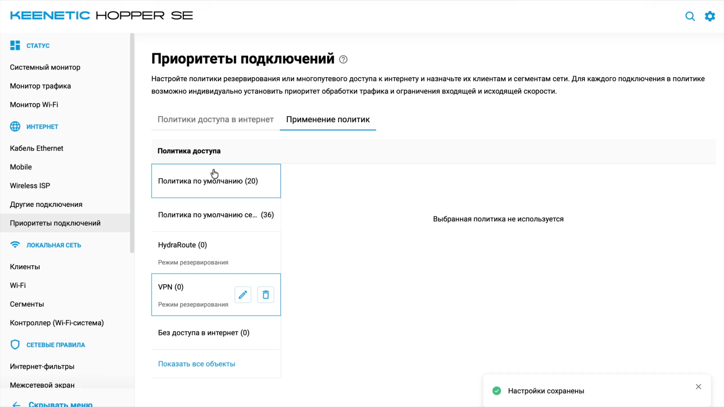Open the Mobile connection page

click(21, 167)
